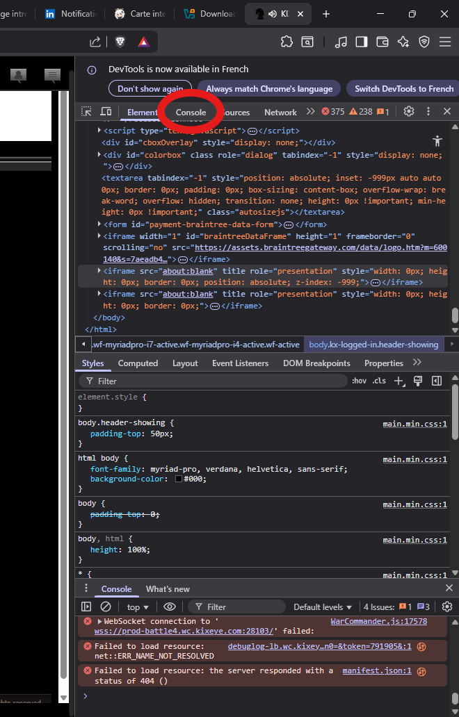Open the Computed styles tab

coord(138,363)
